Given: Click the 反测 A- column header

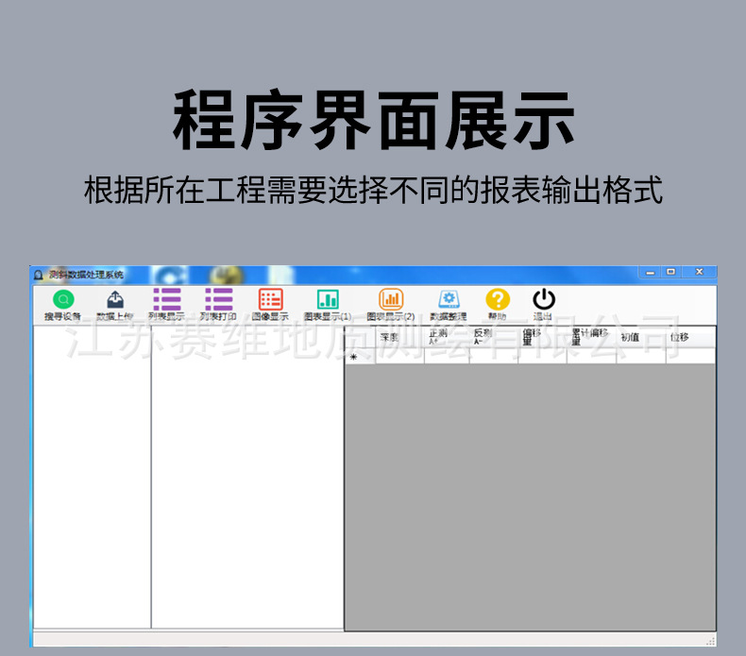Looking at the screenshot, I should [x=494, y=337].
